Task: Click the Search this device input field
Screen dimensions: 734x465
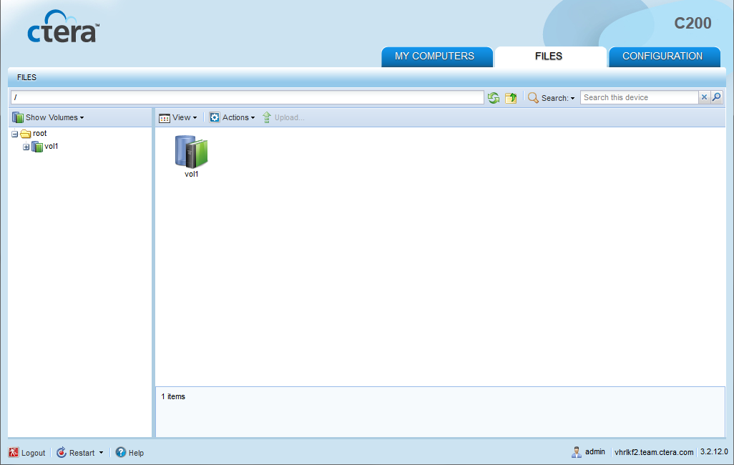Action: [639, 97]
